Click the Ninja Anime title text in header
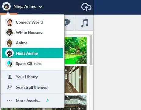 pos(25,7)
